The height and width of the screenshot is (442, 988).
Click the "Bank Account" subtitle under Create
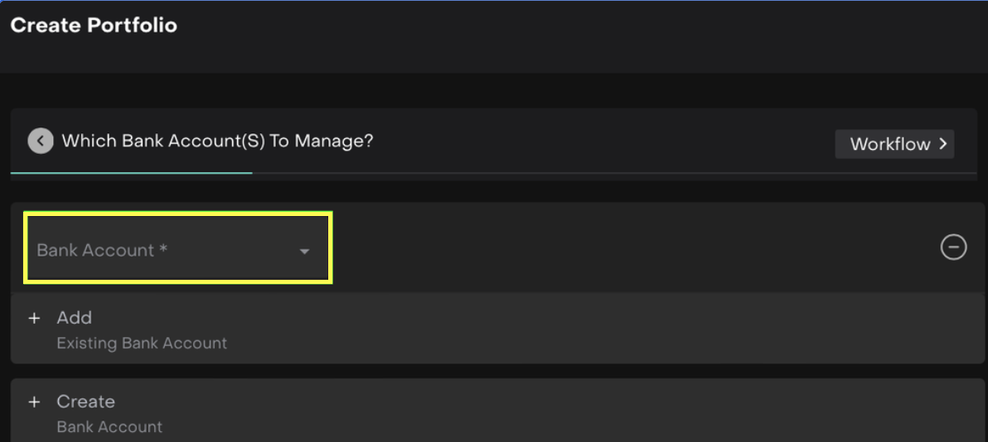109,427
